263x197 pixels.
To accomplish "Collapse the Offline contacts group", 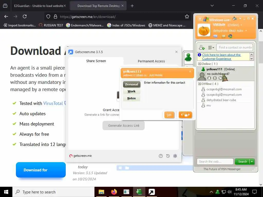I will coord(199,84).
